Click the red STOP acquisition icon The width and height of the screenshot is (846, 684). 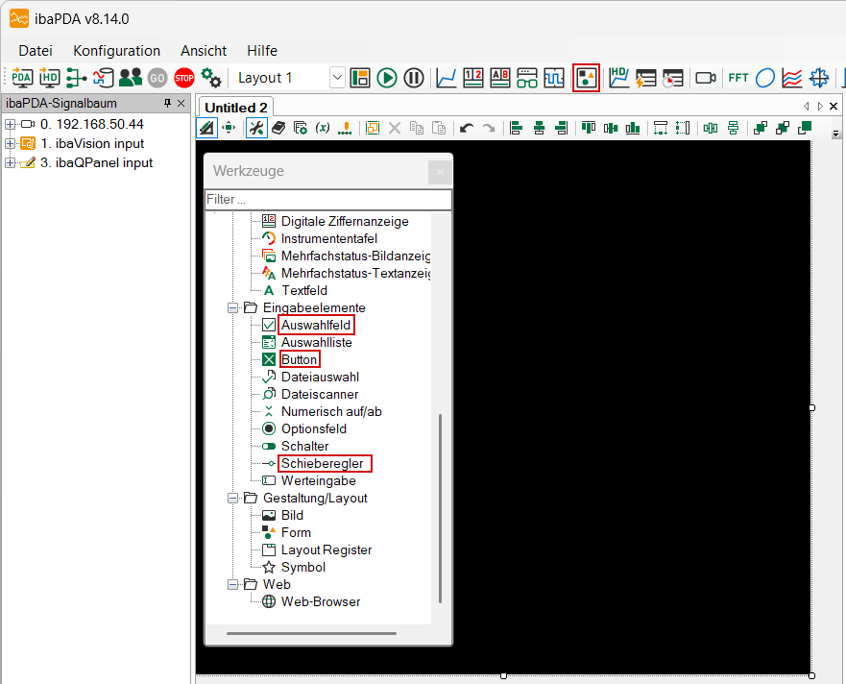(184, 78)
